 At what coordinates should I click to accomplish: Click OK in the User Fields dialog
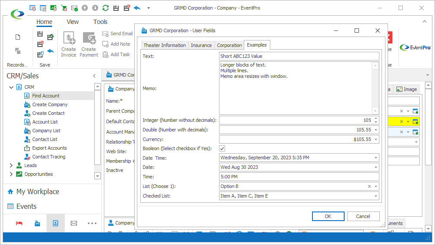[x=328, y=216]
